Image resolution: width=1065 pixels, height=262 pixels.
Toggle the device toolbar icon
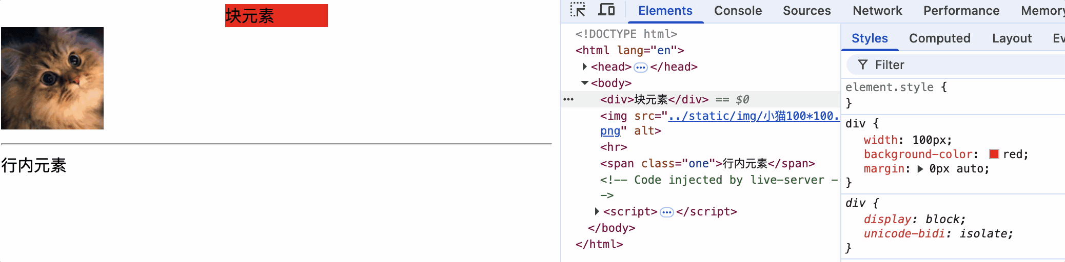click(x=607, y=10)
